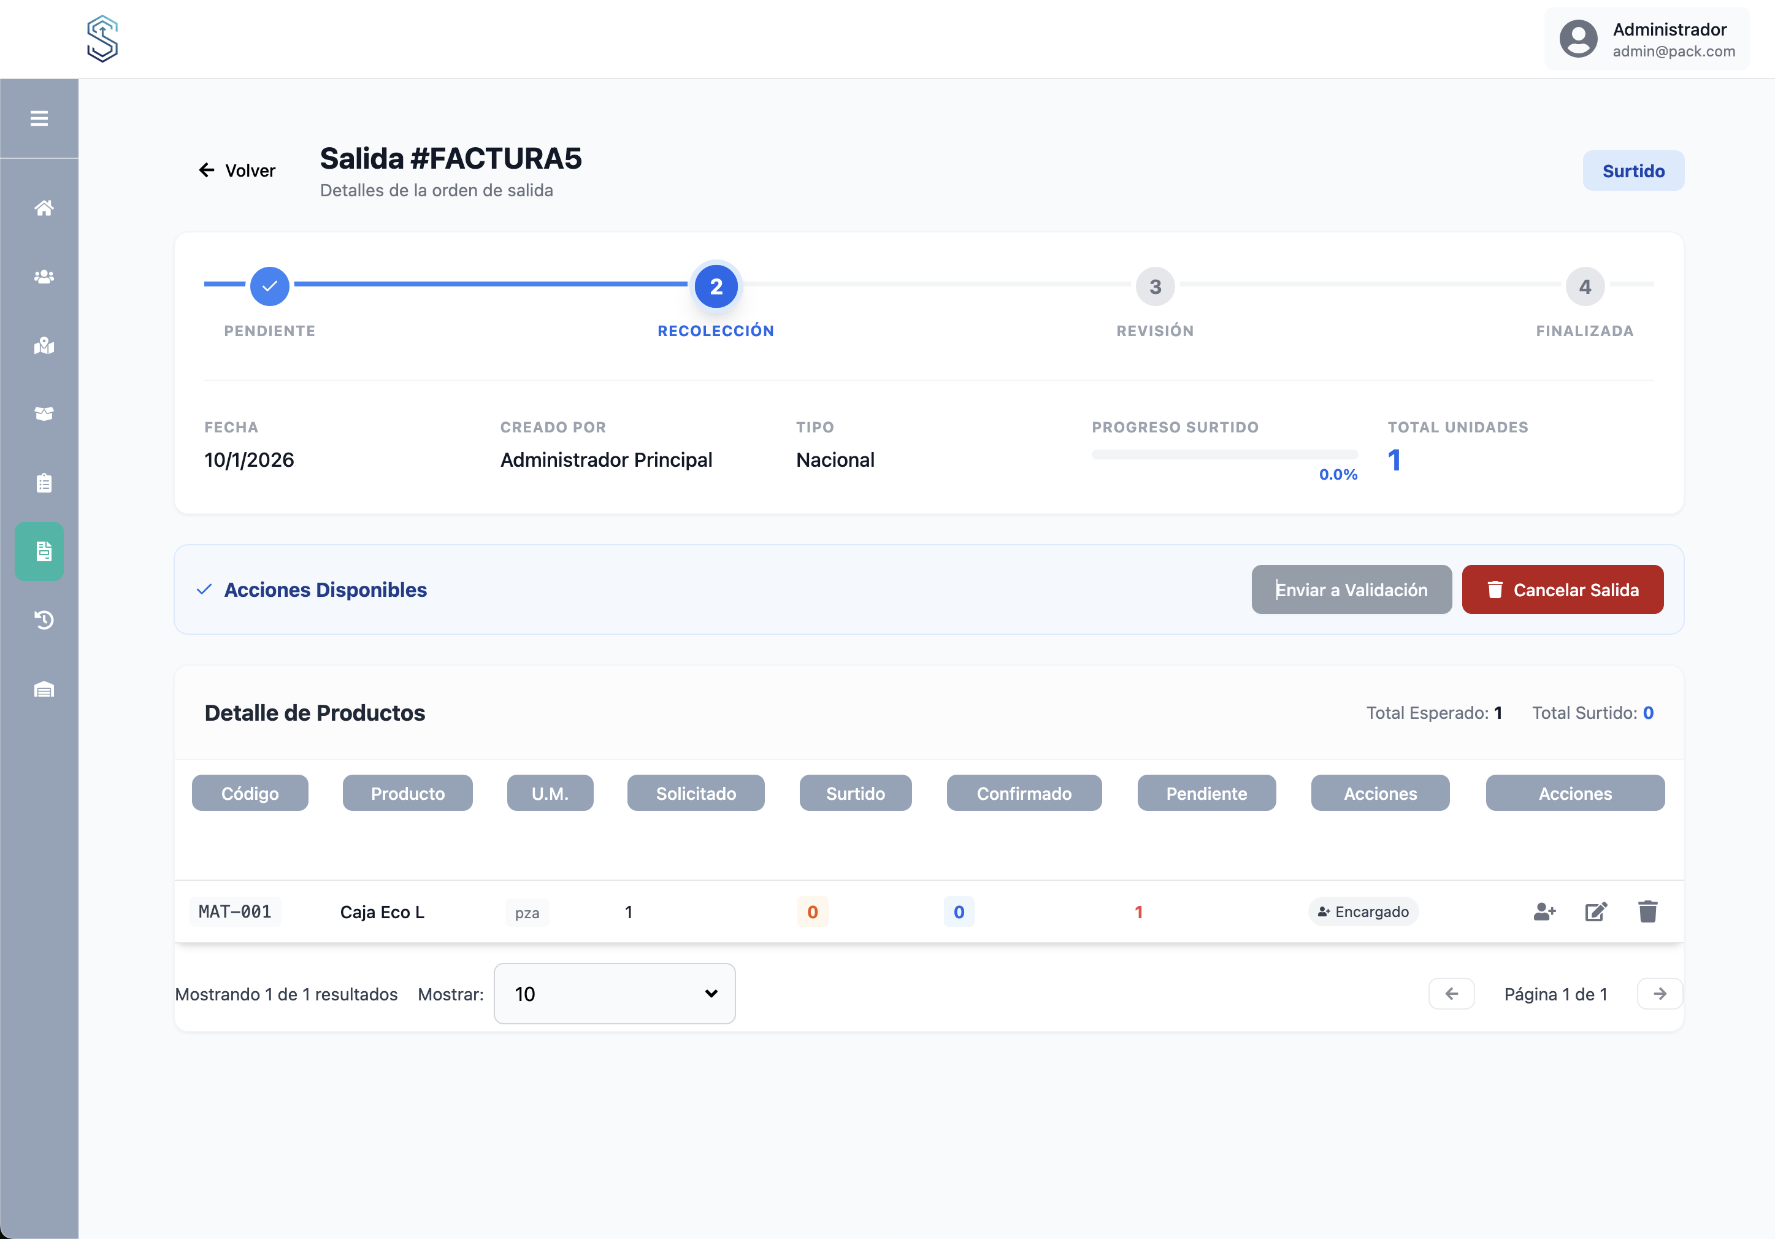The height and width of the screenshot is (1239, 1775).
Task: Open the warehouse sidebar icon
Action: [x=44, y=689]
